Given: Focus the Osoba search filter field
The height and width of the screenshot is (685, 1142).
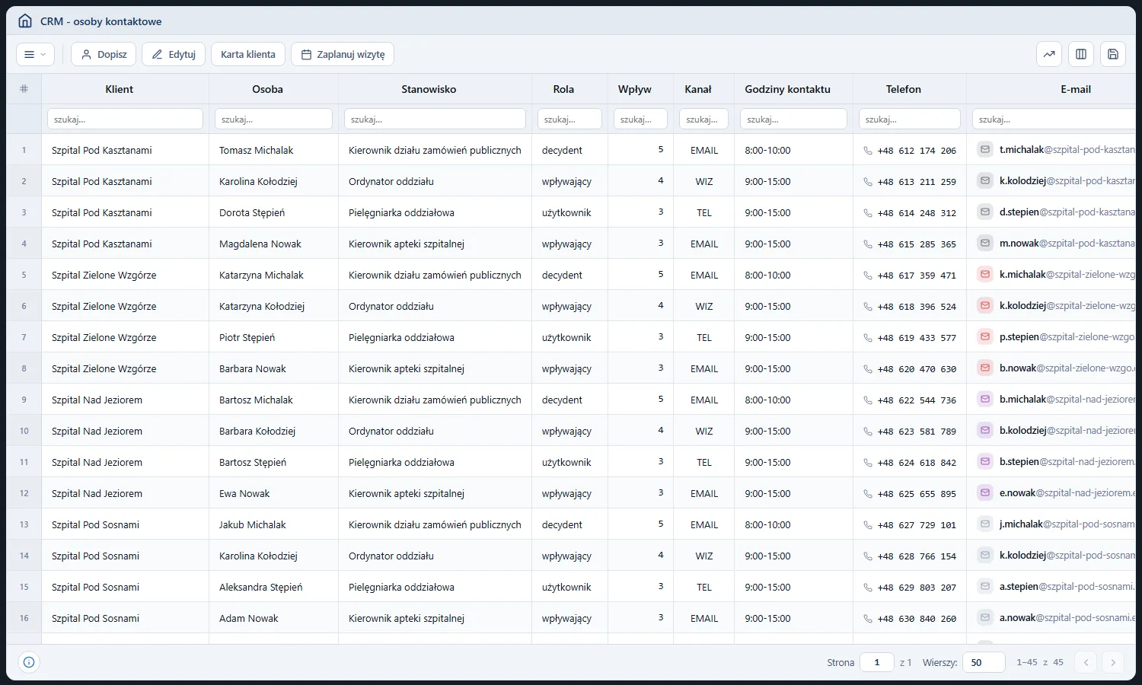Looking at the screenshot, I should pos(273,119).
